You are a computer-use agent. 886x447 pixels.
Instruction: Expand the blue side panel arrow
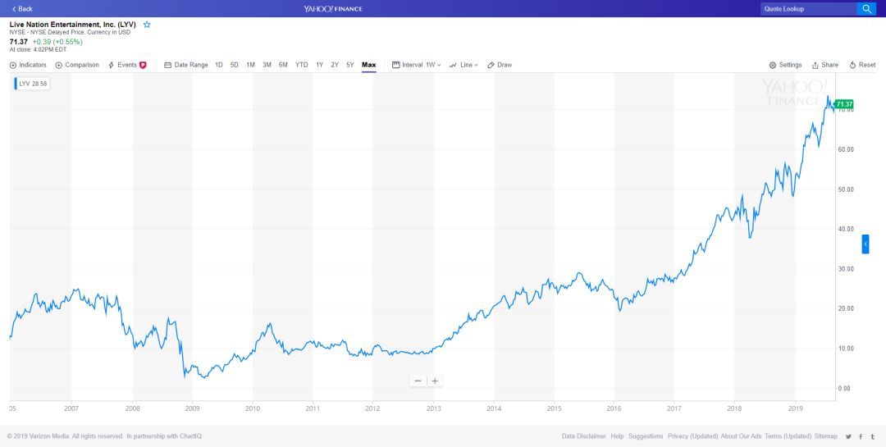pyautogui.click(x=865, y=244)
